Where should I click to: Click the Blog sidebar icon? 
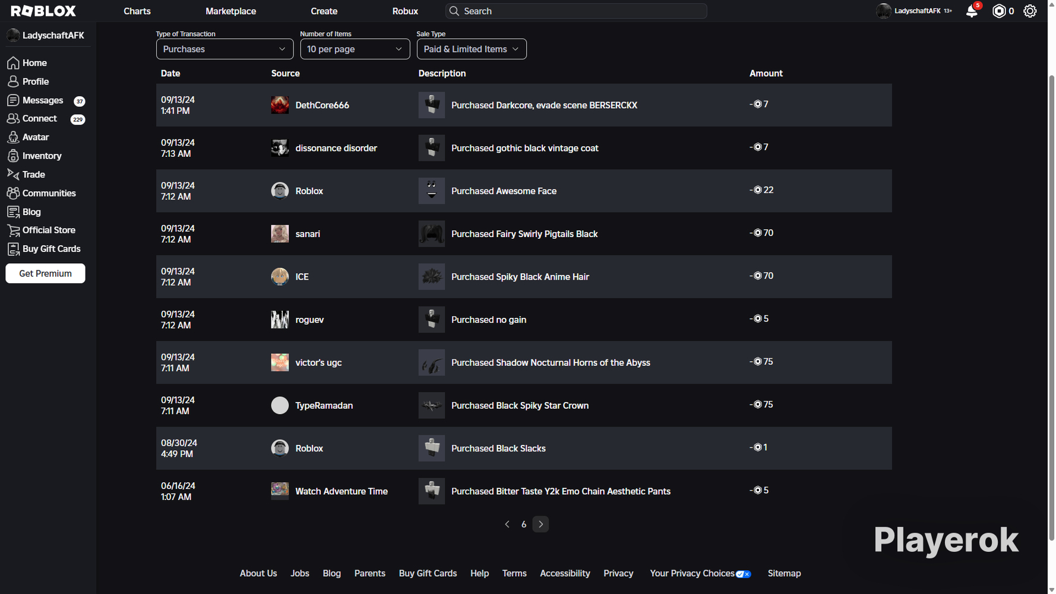click(13, 211)
